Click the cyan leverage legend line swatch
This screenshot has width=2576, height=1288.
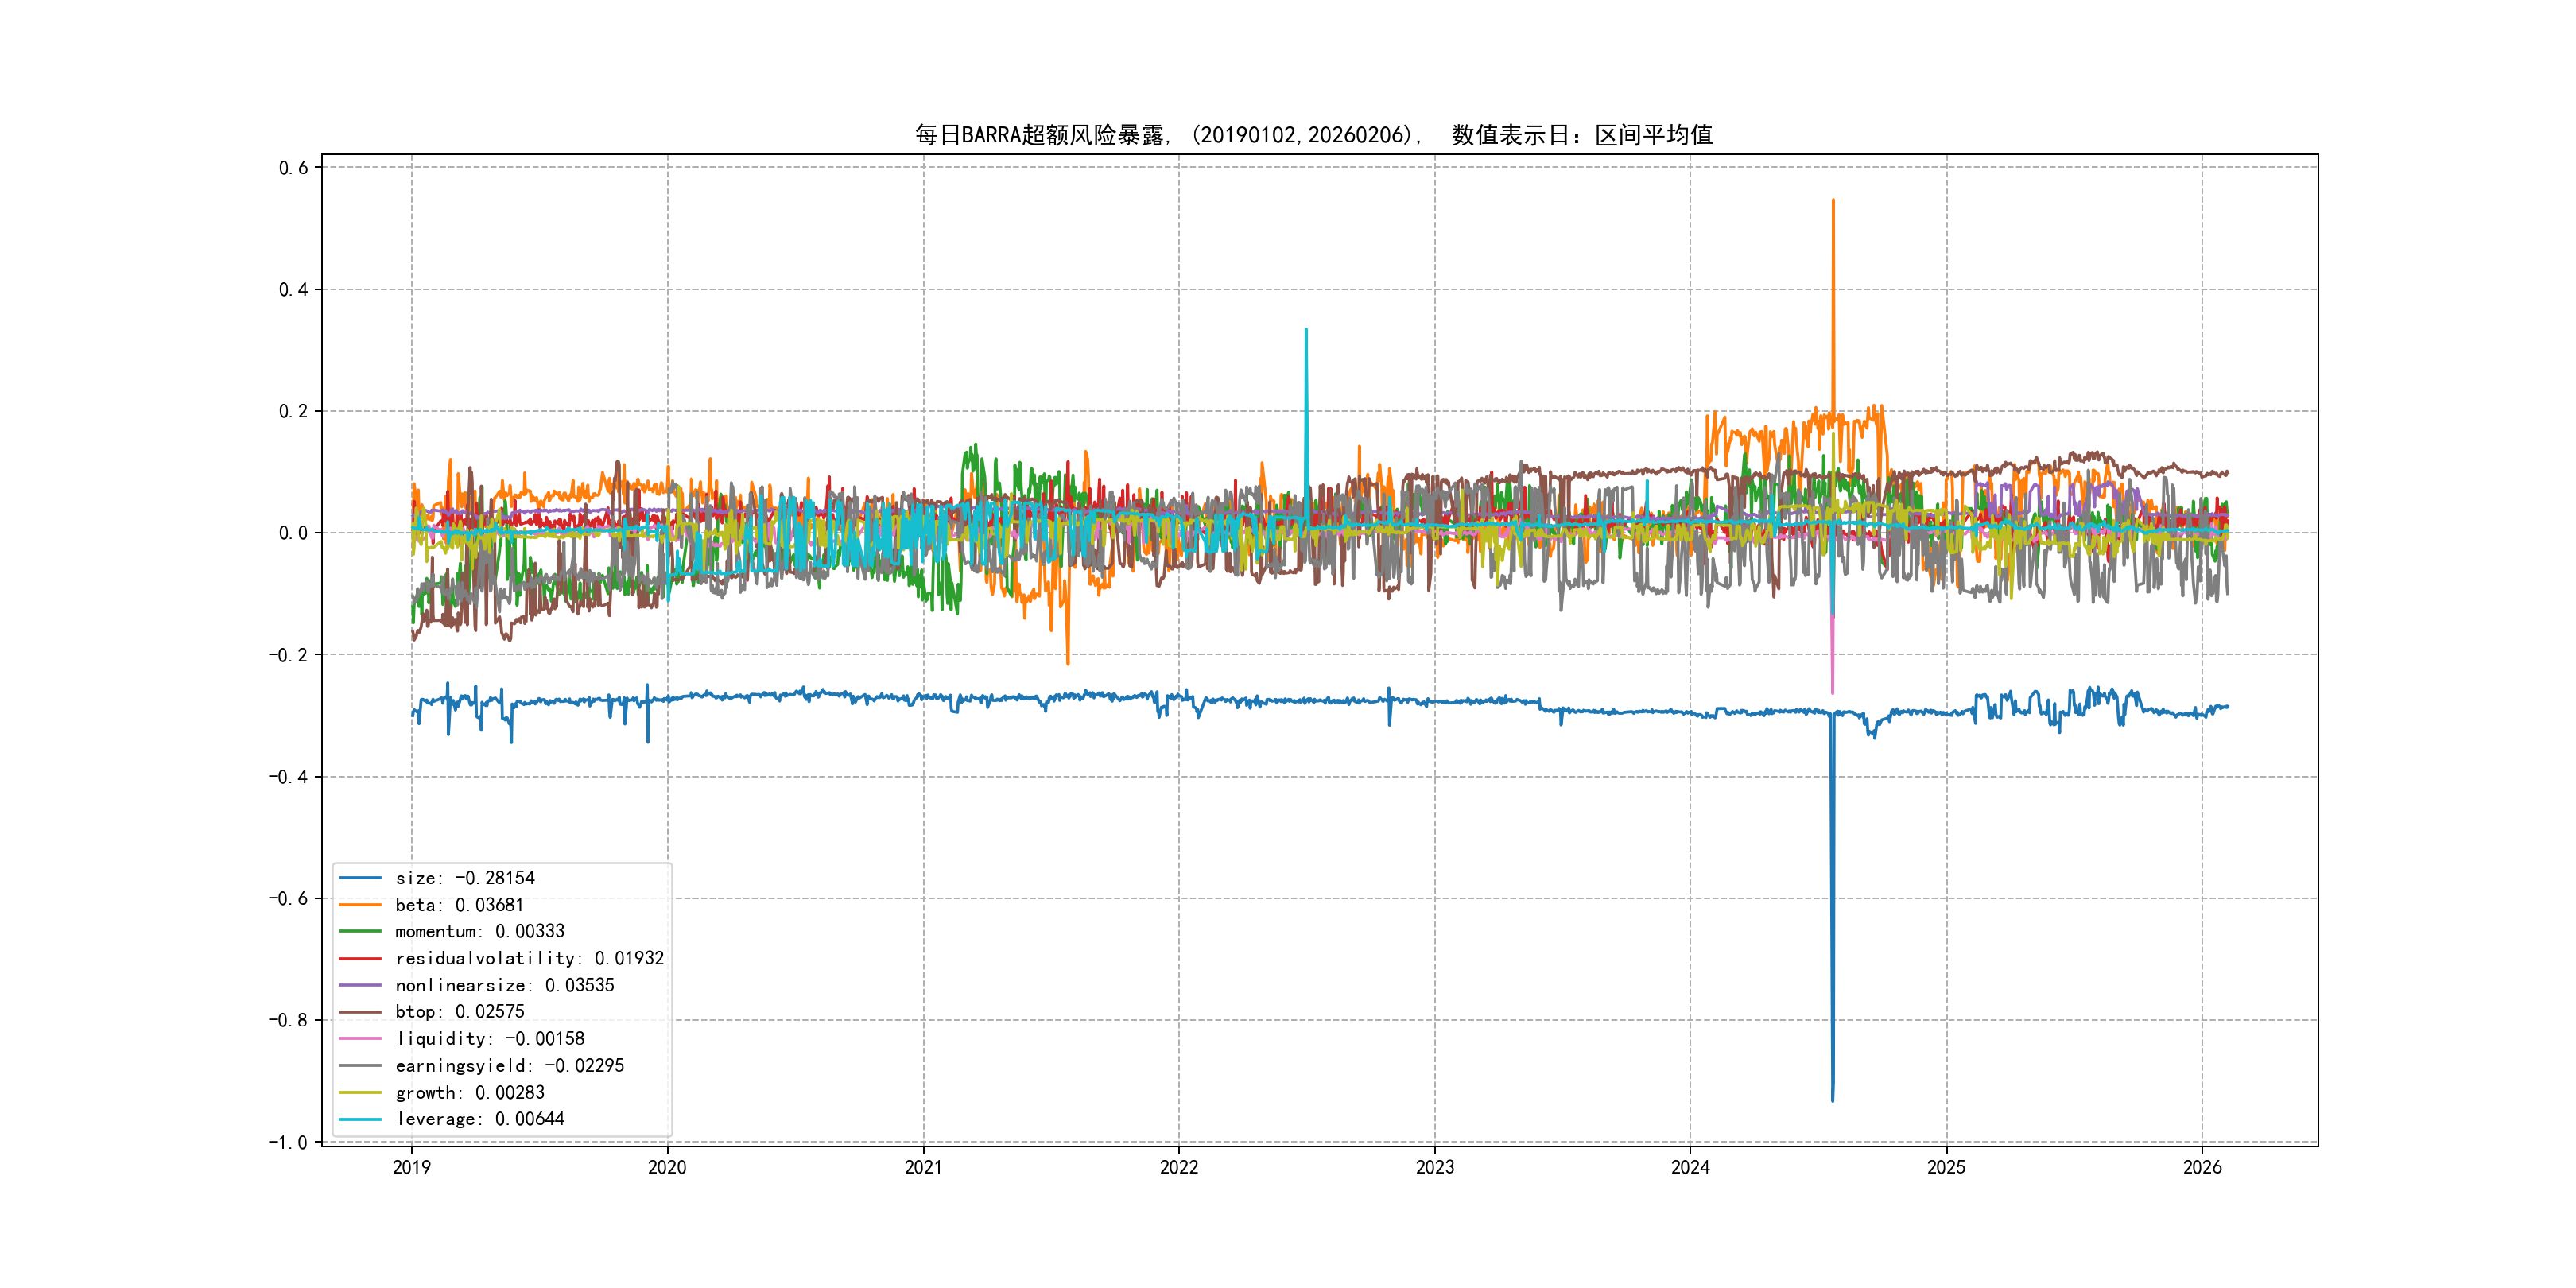[360, 1119]
